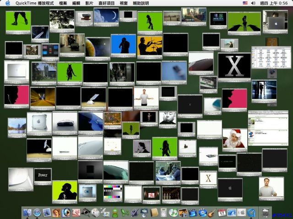Click the quill pen Dock icon
This screenshot has width=293, height=219.
134,213
